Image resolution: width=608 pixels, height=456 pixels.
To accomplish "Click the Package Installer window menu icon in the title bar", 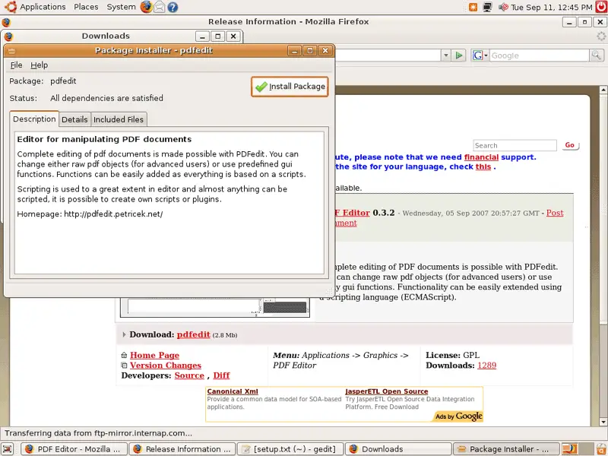I will click(11, 50).
